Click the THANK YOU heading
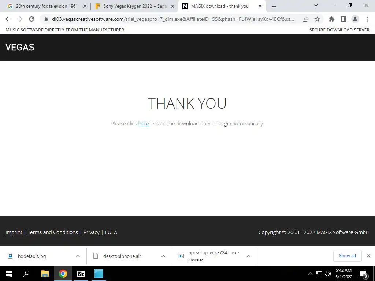Screen dimensions: 375x281 [187, 103]
